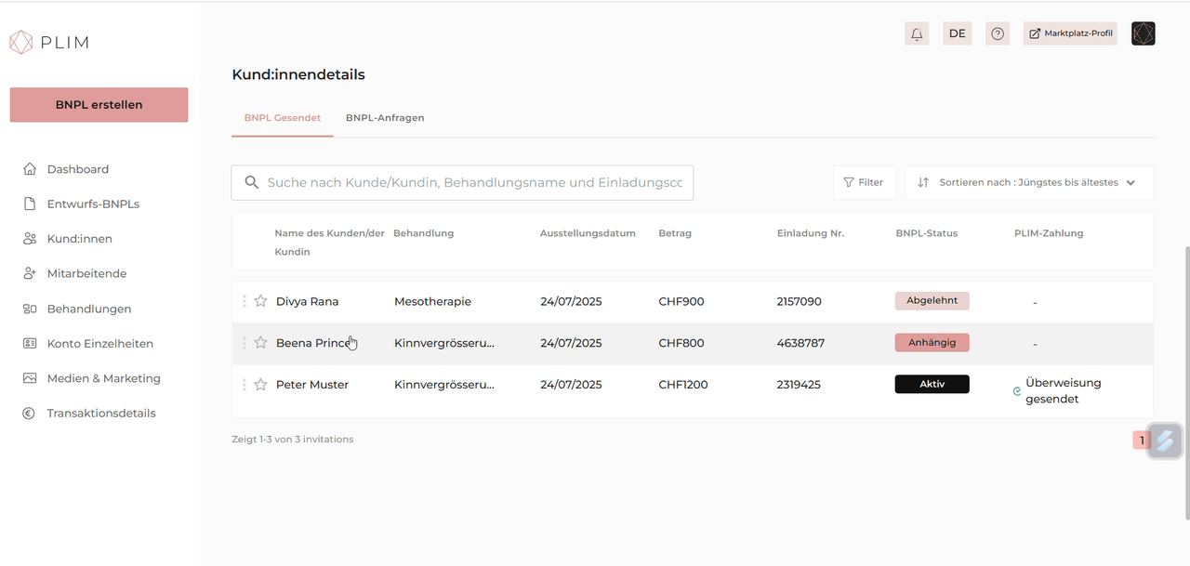Viewport: 1190px width, 566px height.
Task: Open Entwurfs-BNPLs menu item
Action: pos(93,204)
